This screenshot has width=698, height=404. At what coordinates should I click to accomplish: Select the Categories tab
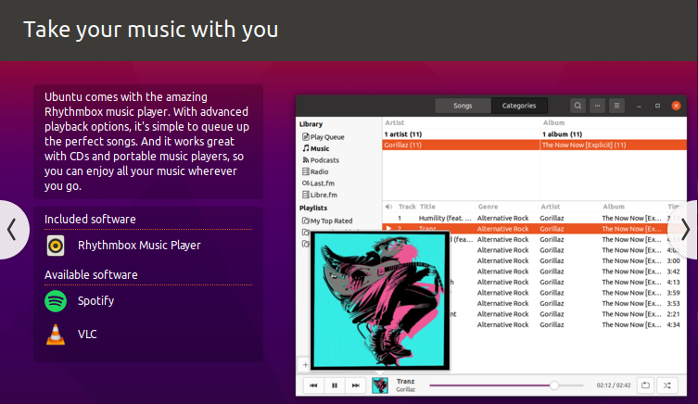pyautogui.click(x=519, y=106)
